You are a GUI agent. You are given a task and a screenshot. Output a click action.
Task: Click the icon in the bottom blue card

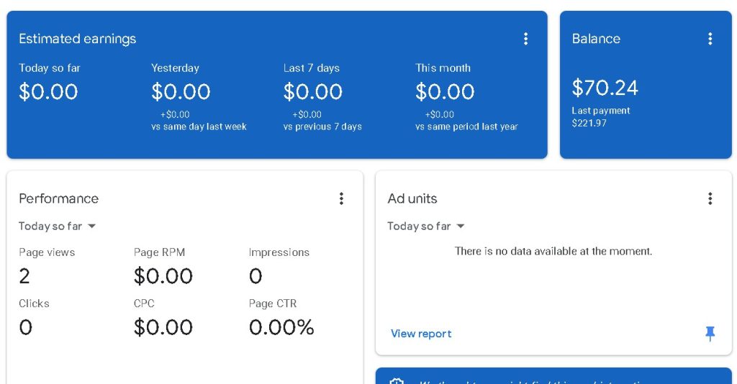tap(397, 380)
